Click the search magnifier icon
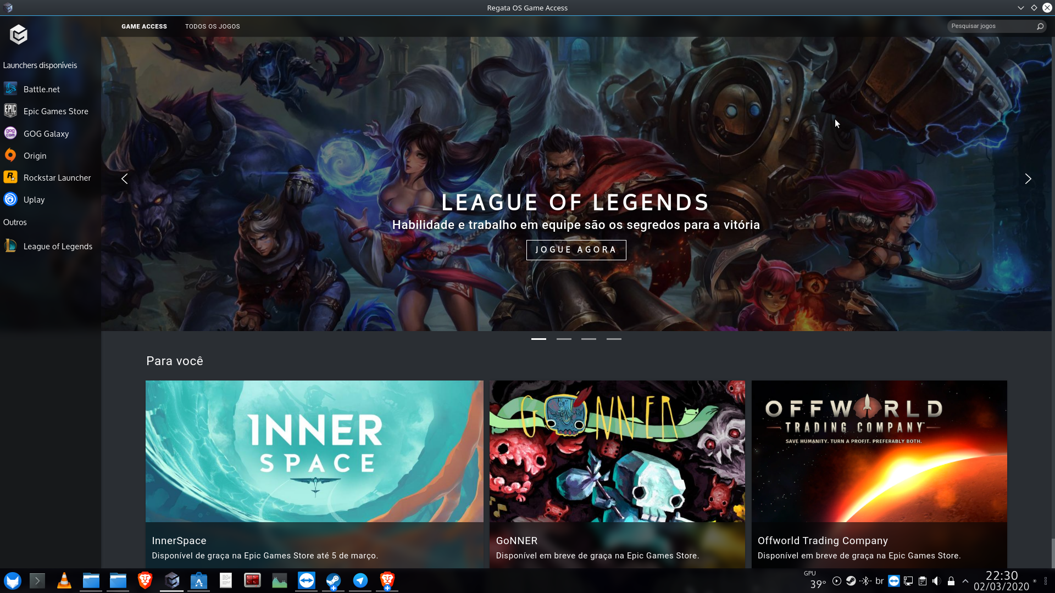Viewport: 1055px width, 593px height. click(1040, 26)
